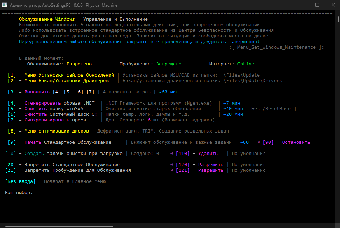This screenshot has height=228, width=340.
Task: Click the [4] generate .NET images option
Action: click(51, 103)
